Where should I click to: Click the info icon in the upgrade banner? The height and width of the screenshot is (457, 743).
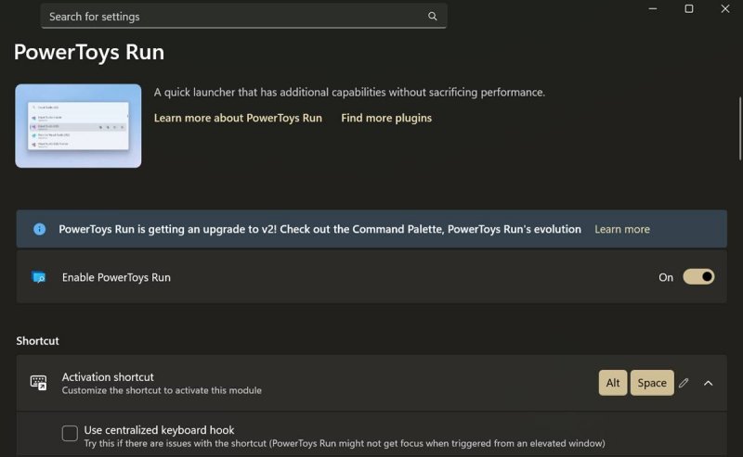point(39,229)
